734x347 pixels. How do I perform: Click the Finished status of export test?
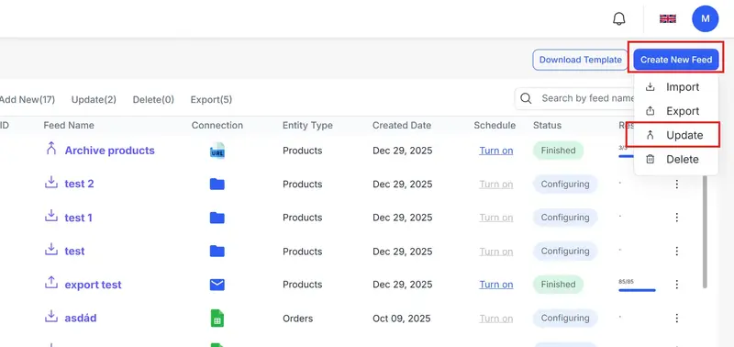coord(558,285)
